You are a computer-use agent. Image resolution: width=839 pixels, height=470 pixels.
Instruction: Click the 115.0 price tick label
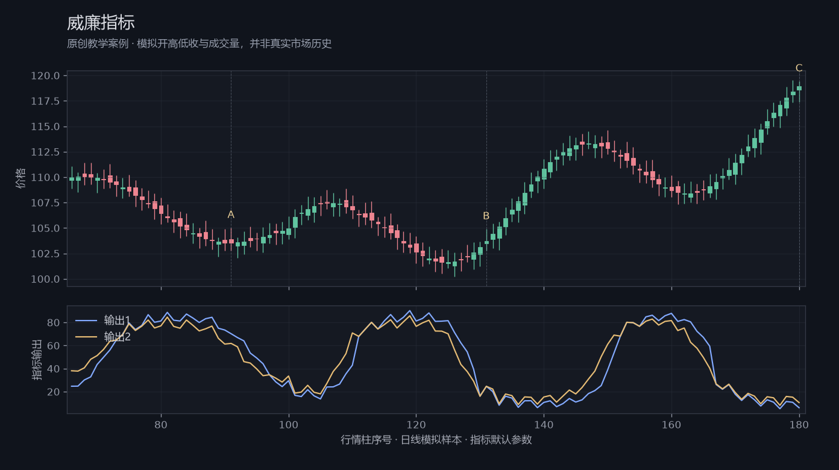click(46, 127)
